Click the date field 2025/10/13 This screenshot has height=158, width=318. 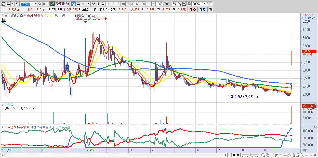pos(200,4)
